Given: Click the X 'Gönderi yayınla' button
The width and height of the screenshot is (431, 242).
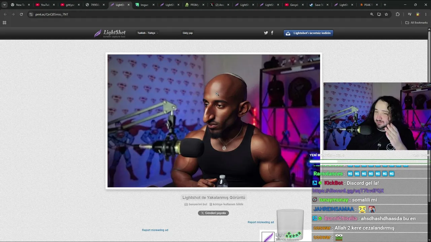Looking at the screenshot, I should click(213, 213).
